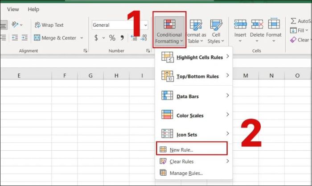Viewport: 312px width, 186px height.
Task: Expand Accounting format dropdown arrow
Action: tap(104, 37)
